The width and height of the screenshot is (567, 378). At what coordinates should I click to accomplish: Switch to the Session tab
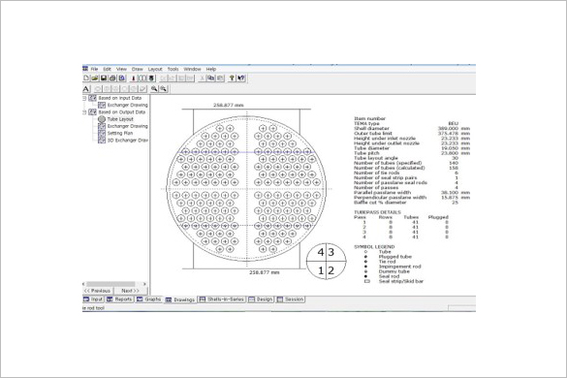click(x=291, y=299)
